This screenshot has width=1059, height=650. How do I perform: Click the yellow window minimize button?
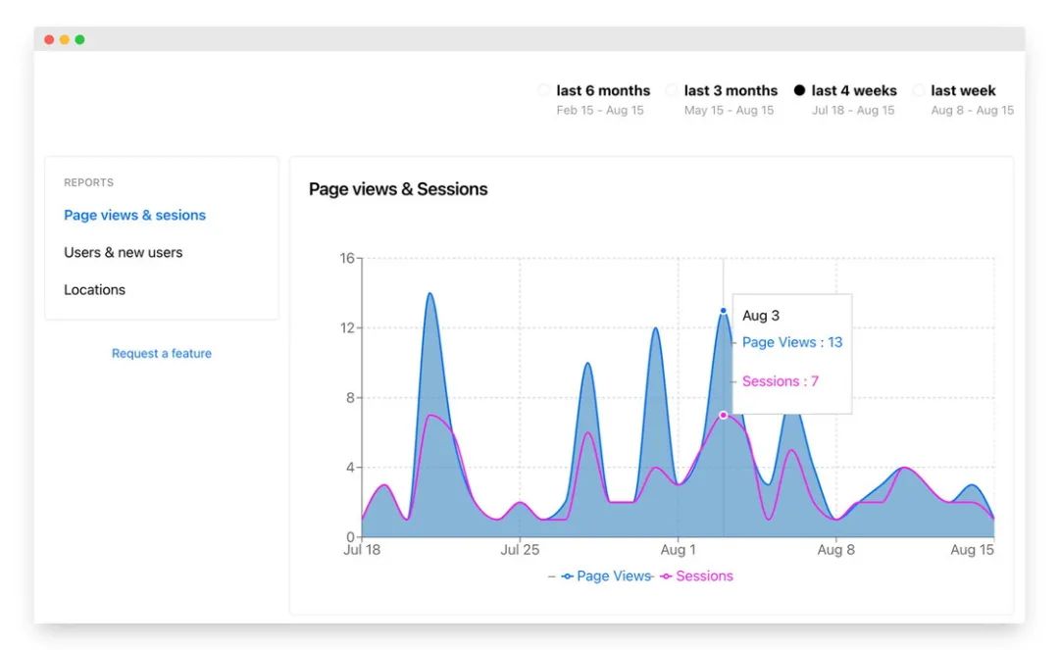click(64, 40)
